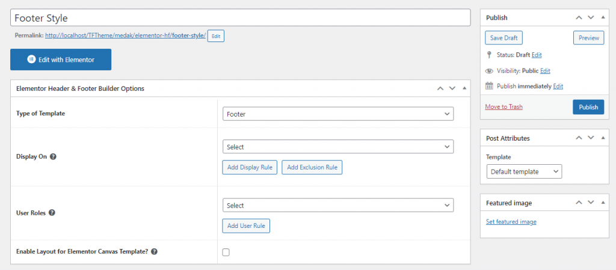Click Set featured image link
The image size is (616, 270).
pos(511,222)
